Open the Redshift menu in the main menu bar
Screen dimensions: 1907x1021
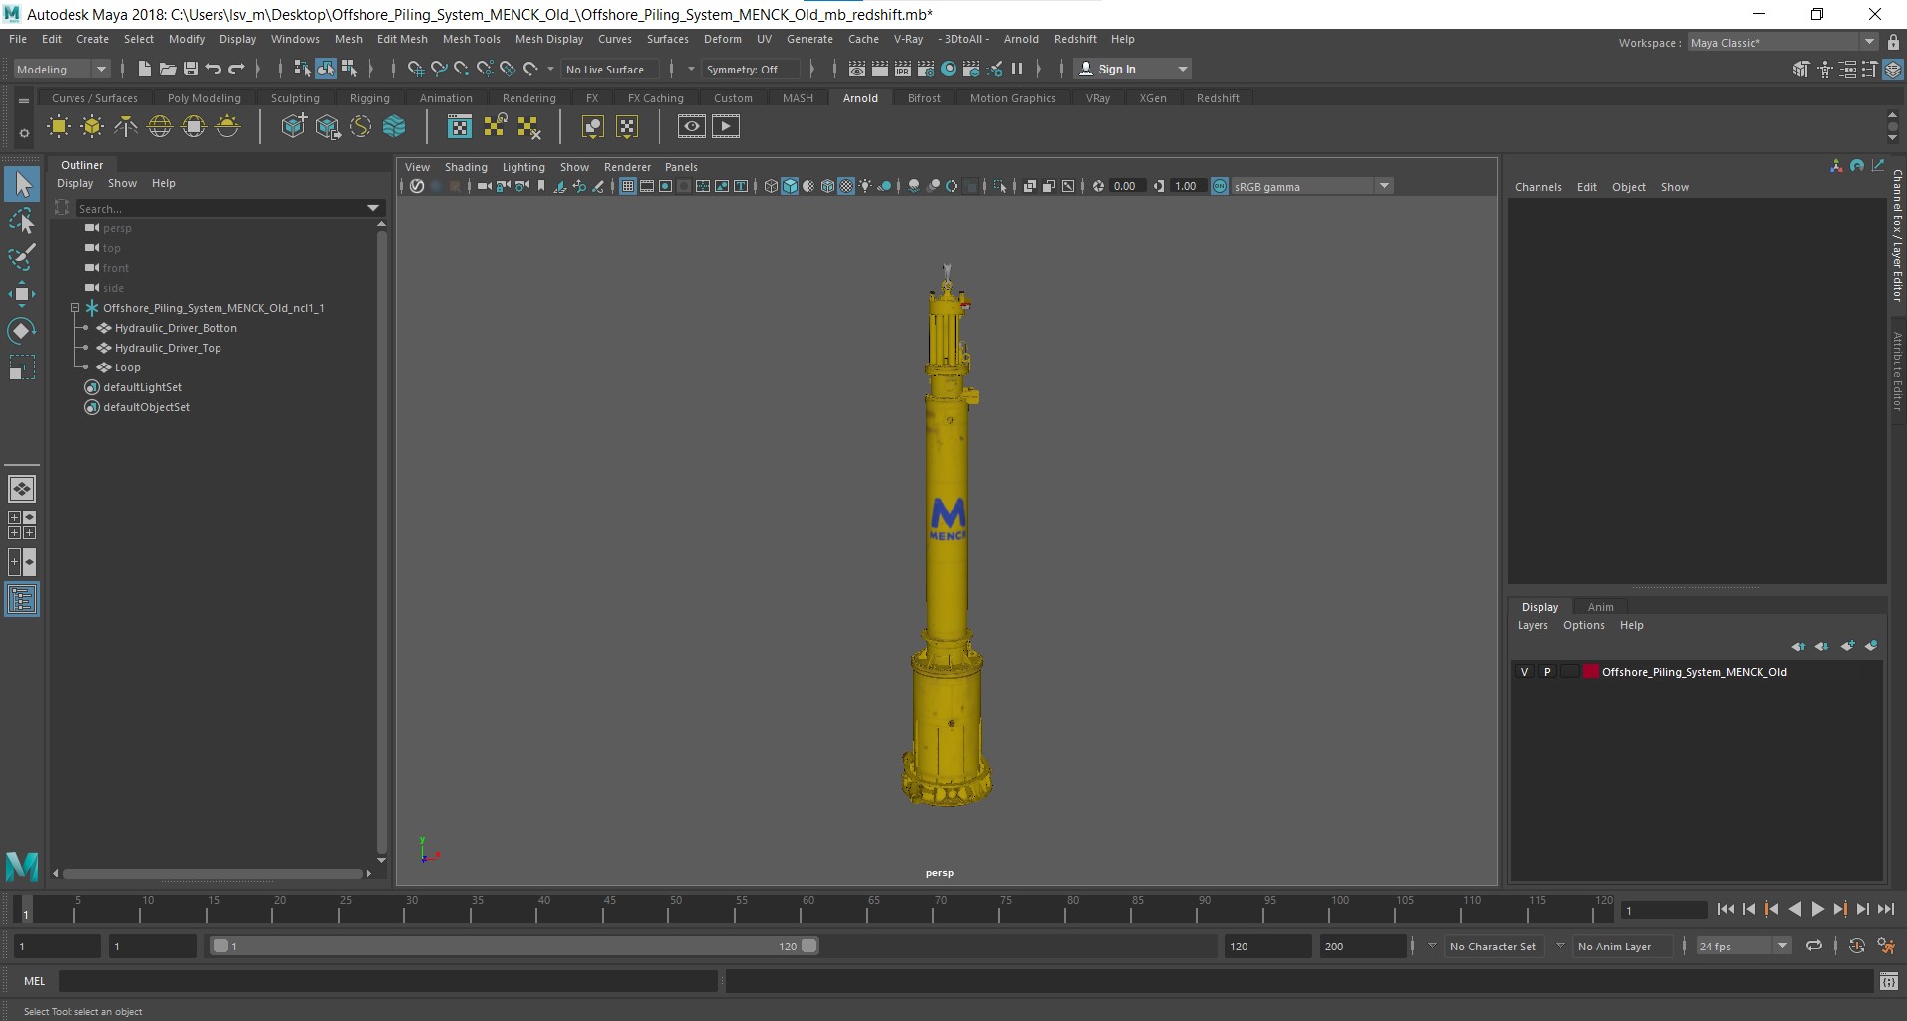click(1075, 39)
